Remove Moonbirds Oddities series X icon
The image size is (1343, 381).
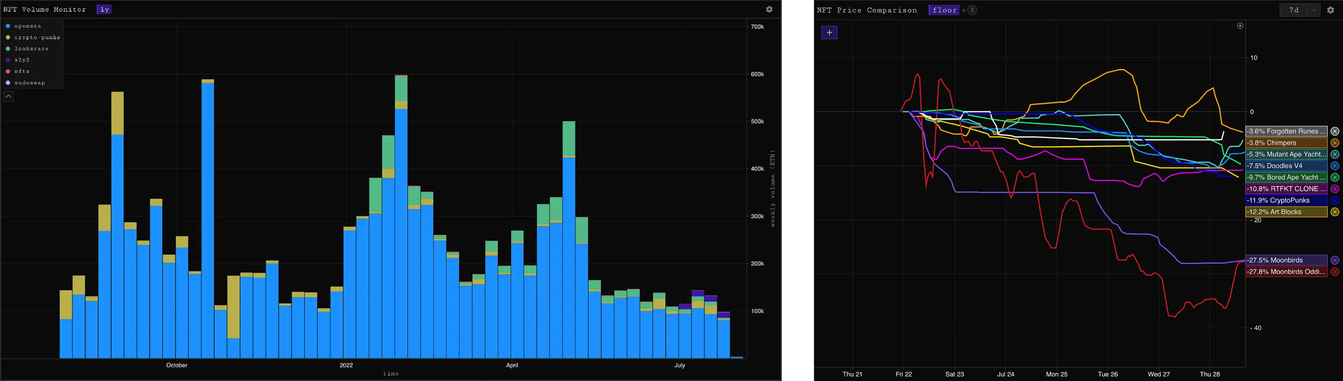(1335, 272)
